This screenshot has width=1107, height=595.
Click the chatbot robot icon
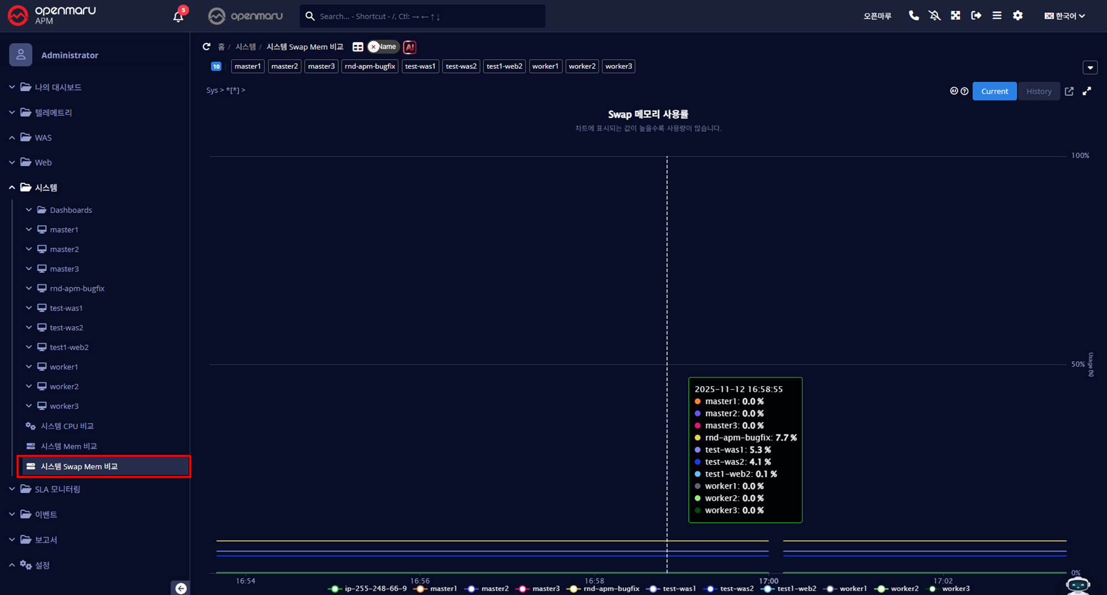click(x=1077, y=585)
